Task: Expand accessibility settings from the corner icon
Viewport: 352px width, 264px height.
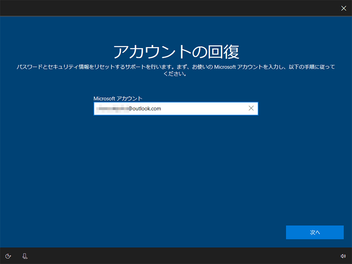Action: [x=24, y=256]
